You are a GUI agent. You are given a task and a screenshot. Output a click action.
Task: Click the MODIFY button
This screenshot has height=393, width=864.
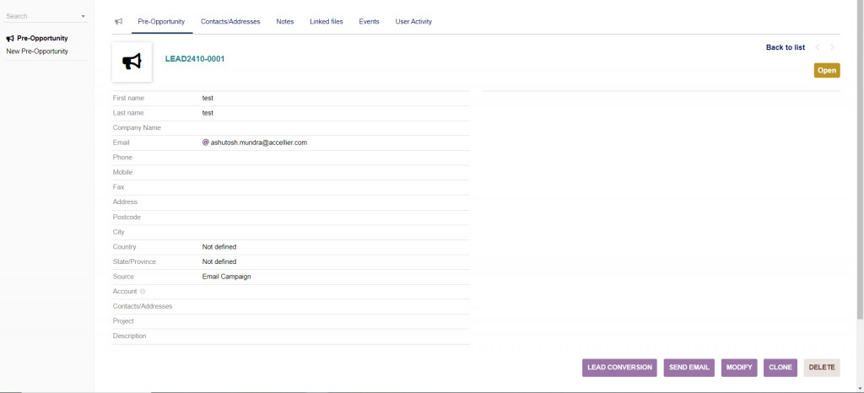click(739, 368)
